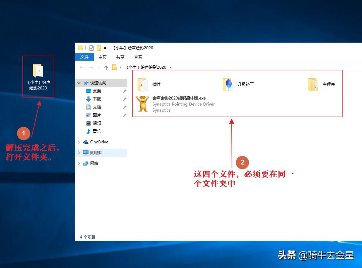This screenshot has height=268, width=362.
Task: Unpin 桌面 from Quick access
Action: tap(124, 91)
